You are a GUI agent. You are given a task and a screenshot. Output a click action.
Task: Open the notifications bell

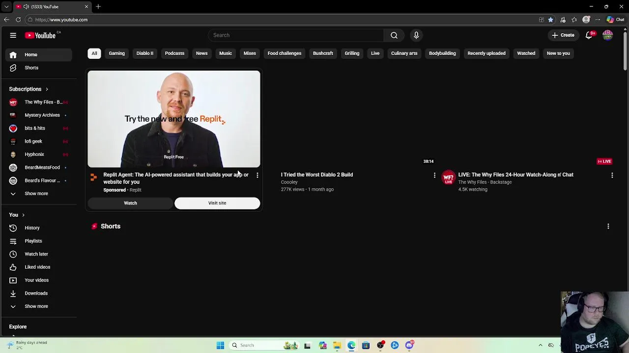[x=589, y=35]
